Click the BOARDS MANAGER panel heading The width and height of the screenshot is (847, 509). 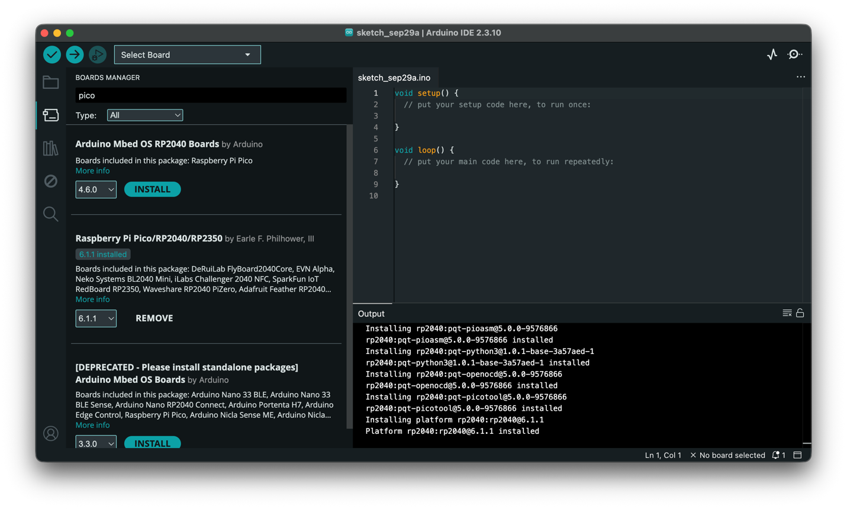108,78
